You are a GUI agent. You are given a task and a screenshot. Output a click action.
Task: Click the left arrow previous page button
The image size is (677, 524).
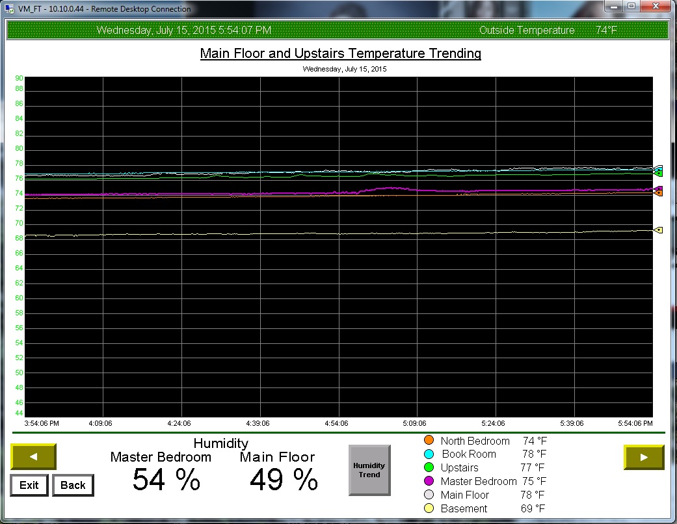pos(33,457)
